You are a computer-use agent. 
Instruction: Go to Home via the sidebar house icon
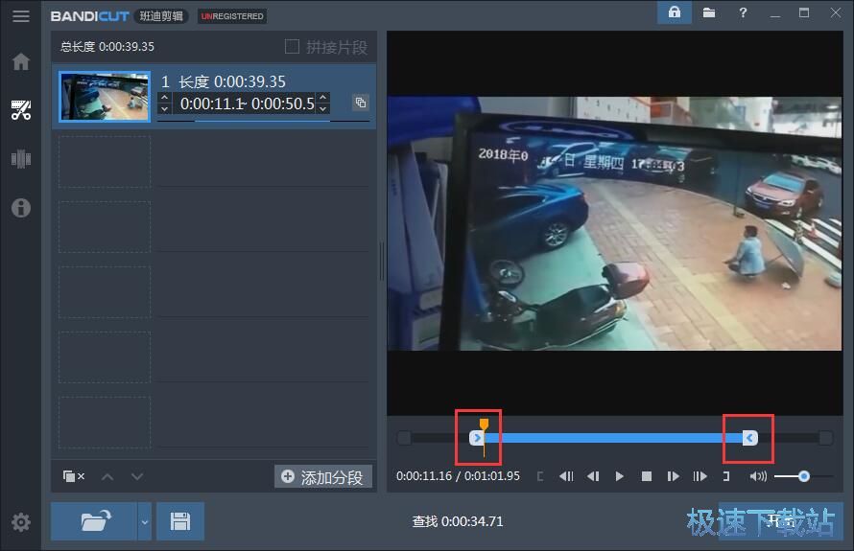point(21,62)
